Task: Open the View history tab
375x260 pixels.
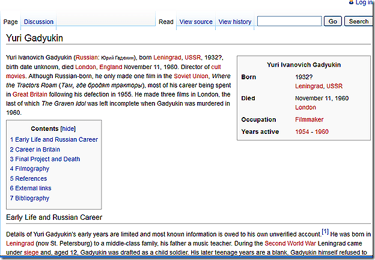Action: [235, 22]
